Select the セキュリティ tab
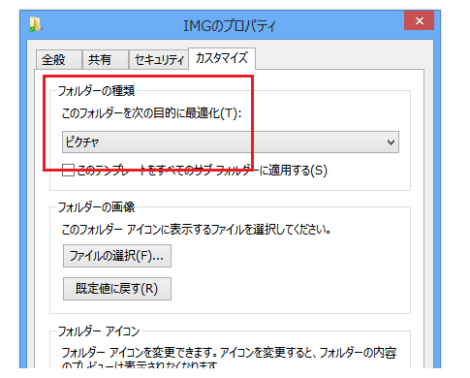The width and height of the screenshot is (470, 378). pyautogui.click(x=159, y=60)
